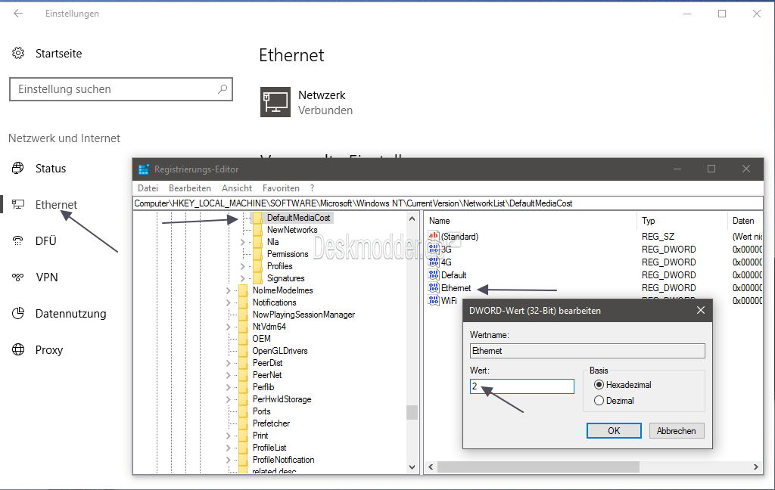Click the OEM folder icon

pos(243,338)
